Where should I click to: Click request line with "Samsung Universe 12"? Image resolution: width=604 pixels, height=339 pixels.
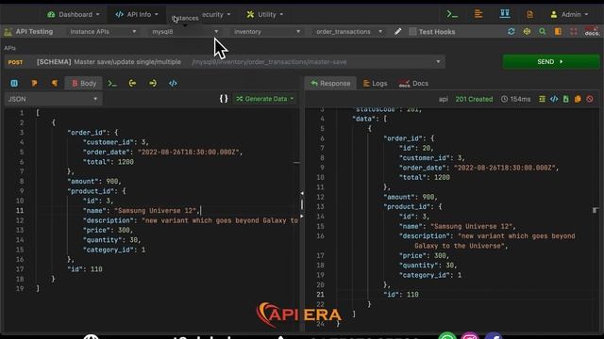click(x=142, y=211)
